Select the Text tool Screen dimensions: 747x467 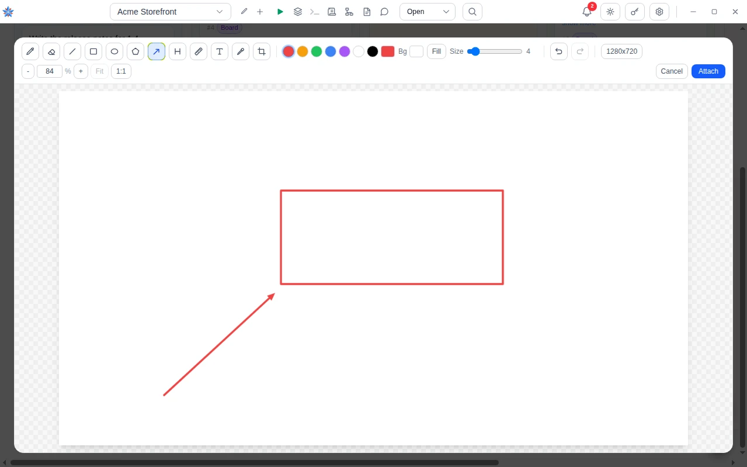(x=220, y=51)
